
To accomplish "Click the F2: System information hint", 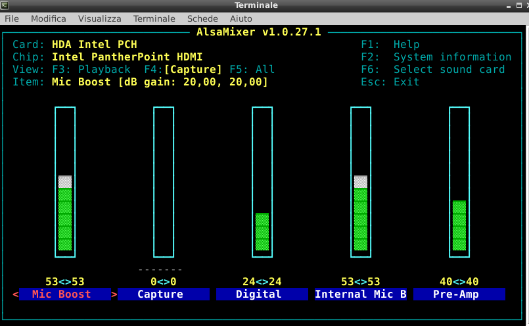I will click(x=436, y=57).
